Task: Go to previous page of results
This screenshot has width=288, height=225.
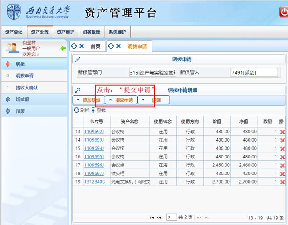Action: [159, 217]
